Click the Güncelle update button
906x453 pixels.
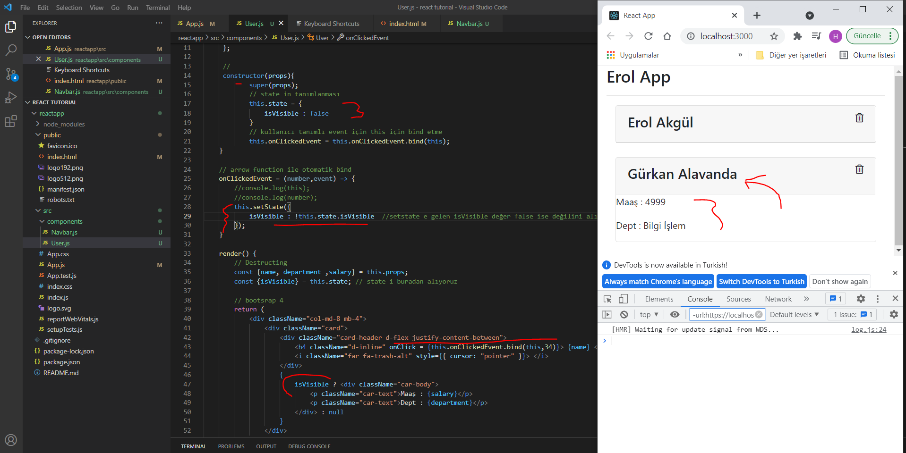click(x=867, y=36)
